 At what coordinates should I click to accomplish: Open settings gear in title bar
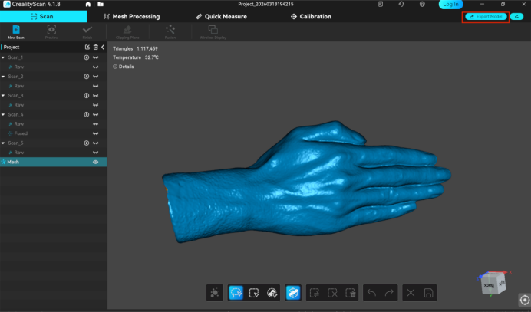[422, 4]
